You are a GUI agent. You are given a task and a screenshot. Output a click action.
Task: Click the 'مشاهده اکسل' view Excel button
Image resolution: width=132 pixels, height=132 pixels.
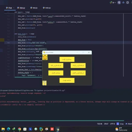pos(56,73)
